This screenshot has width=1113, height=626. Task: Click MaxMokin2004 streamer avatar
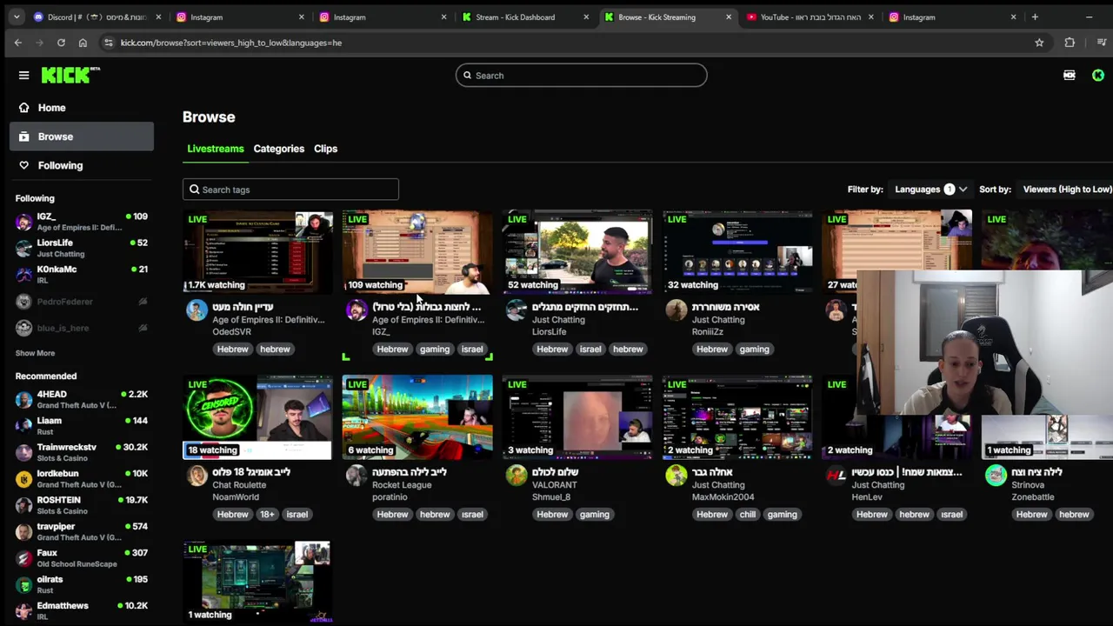coord(676,476)
